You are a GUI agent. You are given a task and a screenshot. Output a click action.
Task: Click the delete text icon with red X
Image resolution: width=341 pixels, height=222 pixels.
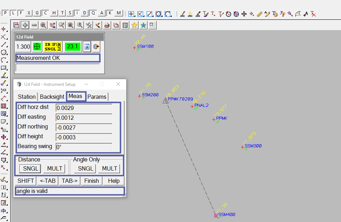coord(313,14)
